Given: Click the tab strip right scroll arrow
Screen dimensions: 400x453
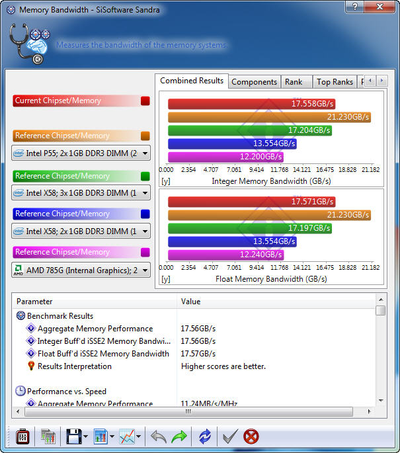Looking at the screenshot, I should pos(381,81).
